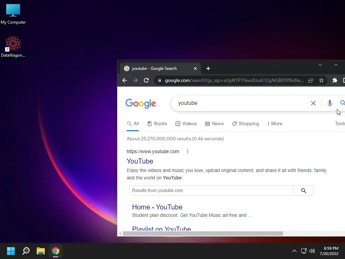This screenshot has height=259, width=345.
Task: Open My Computer desktop icon
Action: pos(13,13)
